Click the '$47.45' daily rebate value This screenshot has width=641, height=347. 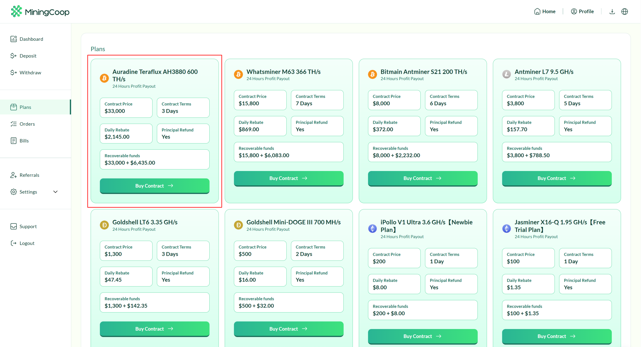tap(113, 280)
